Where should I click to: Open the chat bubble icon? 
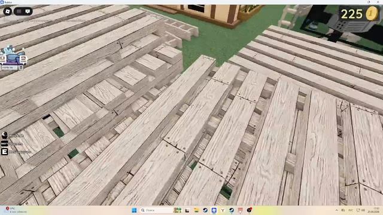click(28, 11)
